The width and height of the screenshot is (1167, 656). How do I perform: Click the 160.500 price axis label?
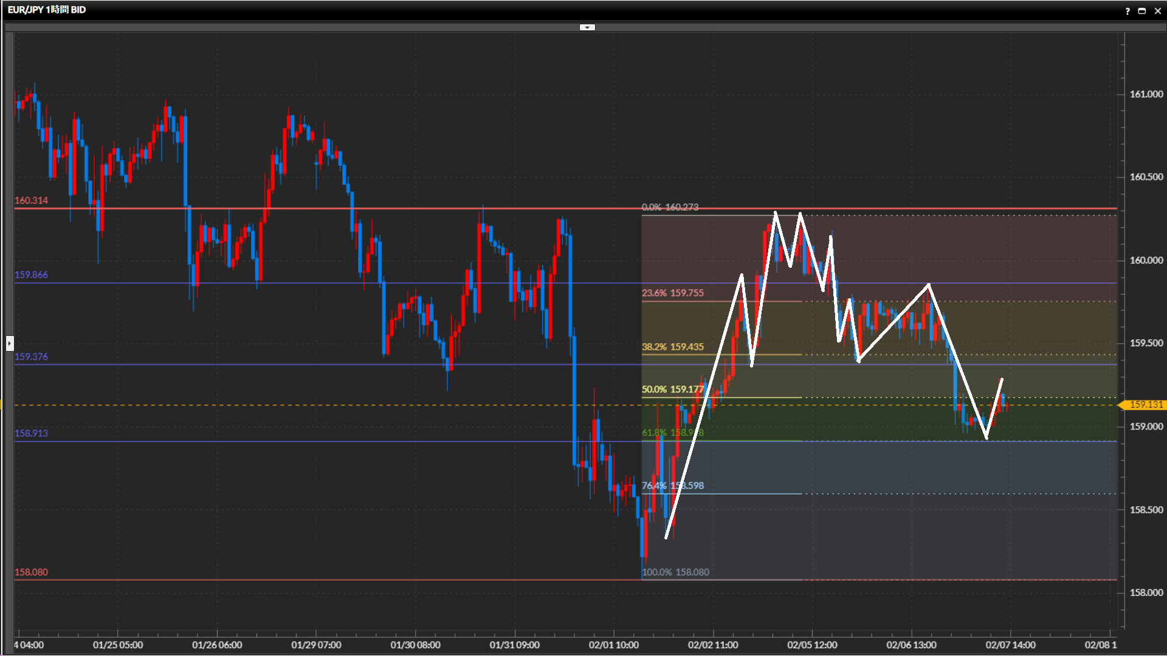[x=1146, y=177]
